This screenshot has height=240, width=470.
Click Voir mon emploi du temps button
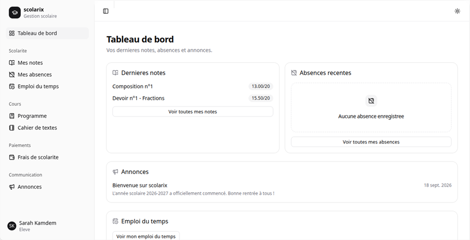(x=146, y=236)
